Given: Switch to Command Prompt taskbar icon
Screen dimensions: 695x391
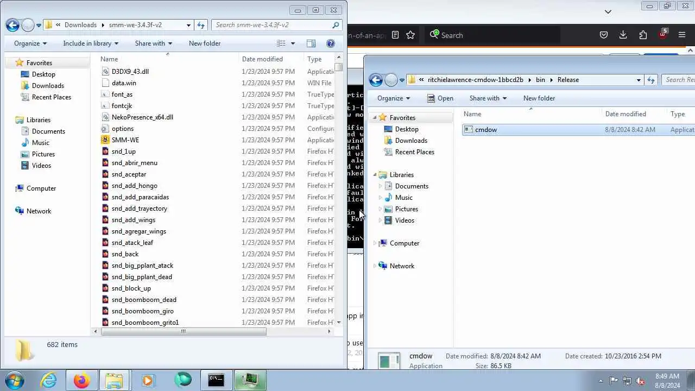Looking at the screenshot, I should 216,380.
